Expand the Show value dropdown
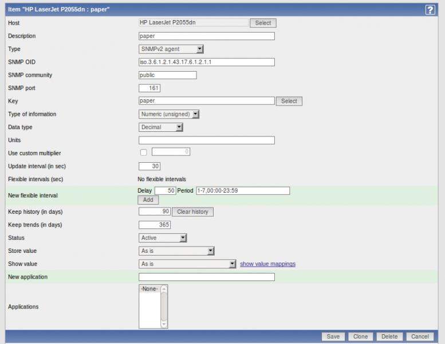Viewport: 445px width, 344px height. (x=187, y=264)
